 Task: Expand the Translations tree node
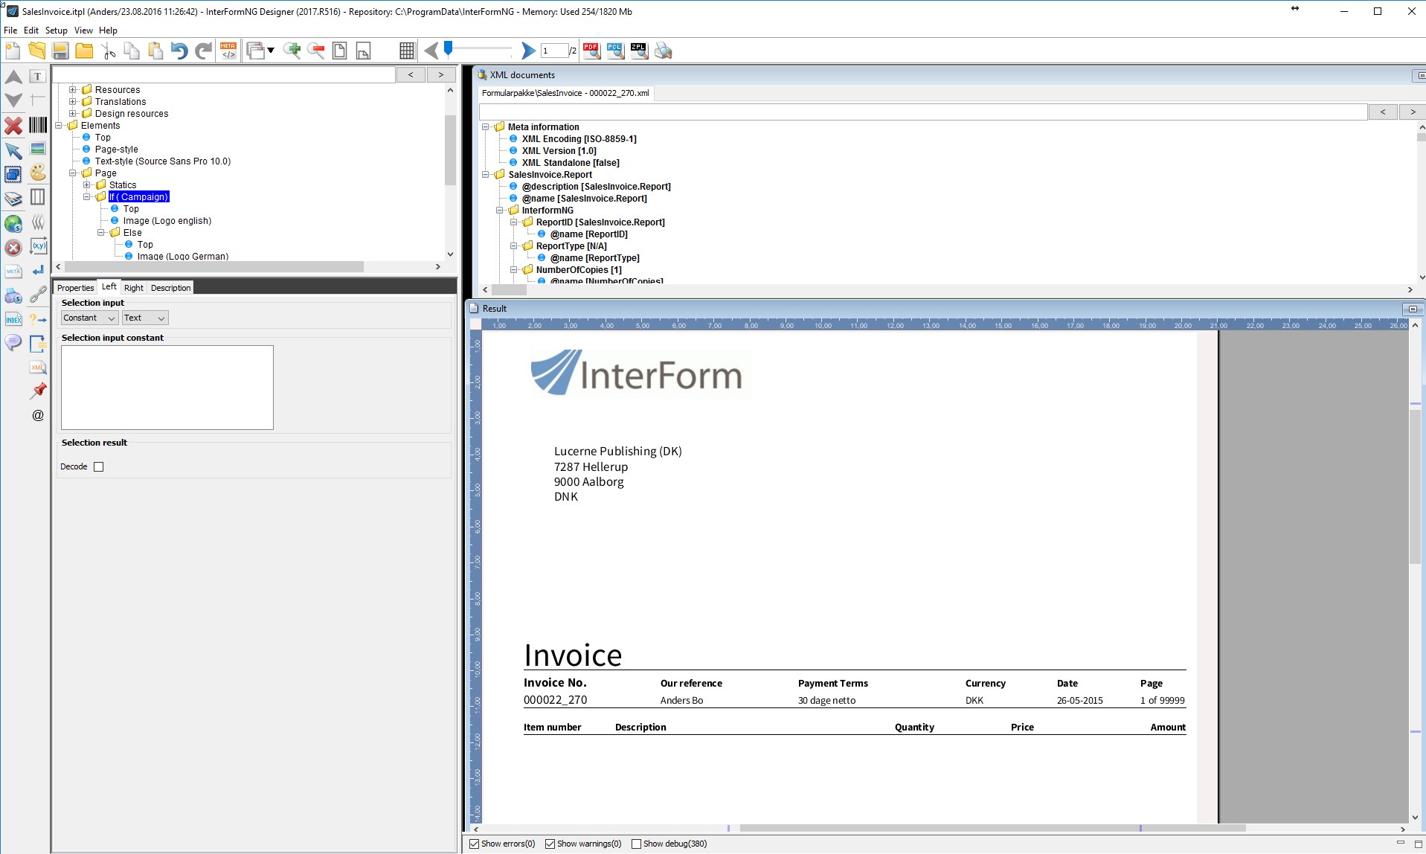[x=73, y=102]
